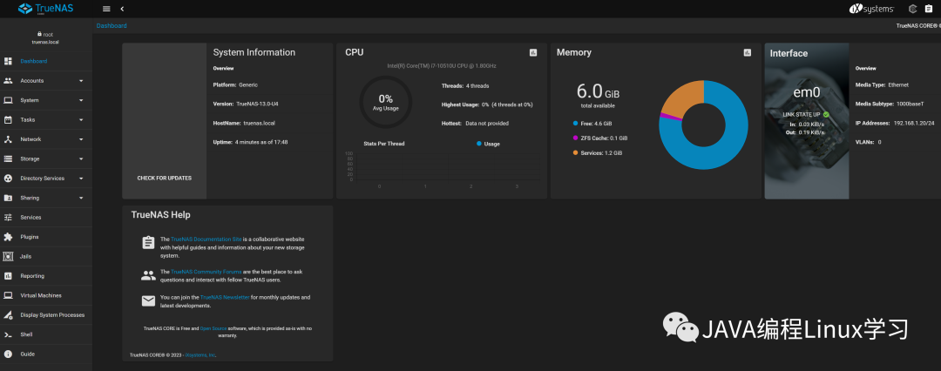Open Memory reports chart icon
This screenshot has width=941, height=371.
tap(748, 53)
